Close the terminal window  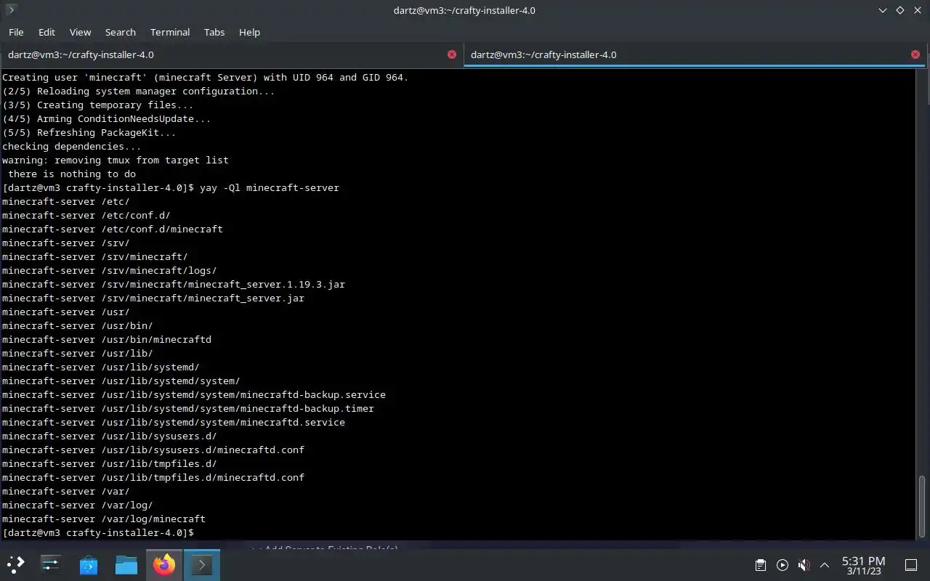point(917,10)
